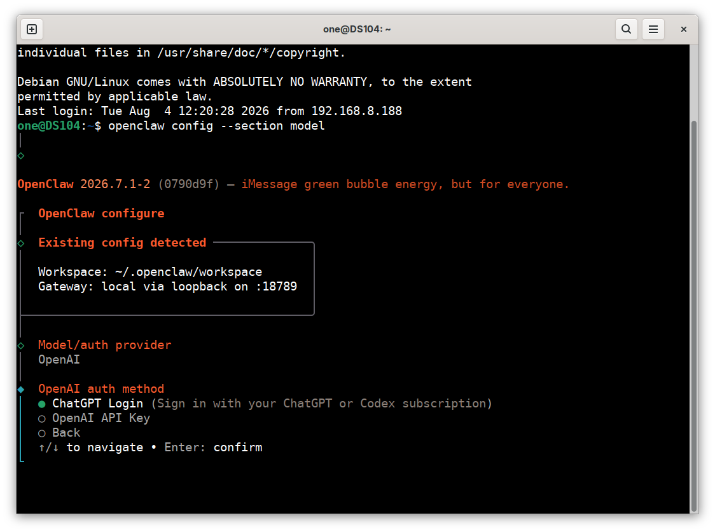The height and width of the screenshot is (532, 715).
Task: Click the permitted by applicable law line
Action: point(115,97)
